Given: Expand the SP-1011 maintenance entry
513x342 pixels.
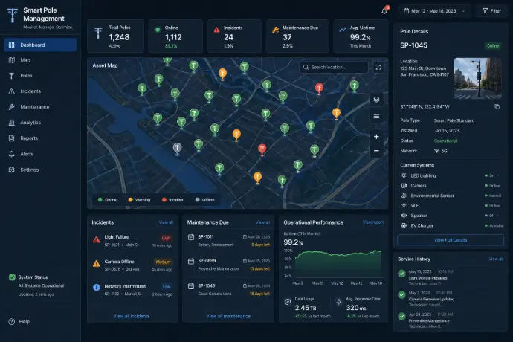Looking at the screenshot, I should [x=228, y=241].
